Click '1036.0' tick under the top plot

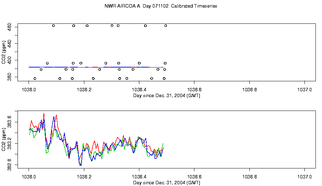[29, 90]
